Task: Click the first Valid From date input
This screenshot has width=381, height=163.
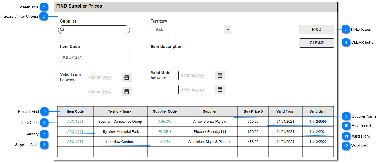Action: (109, 77)
